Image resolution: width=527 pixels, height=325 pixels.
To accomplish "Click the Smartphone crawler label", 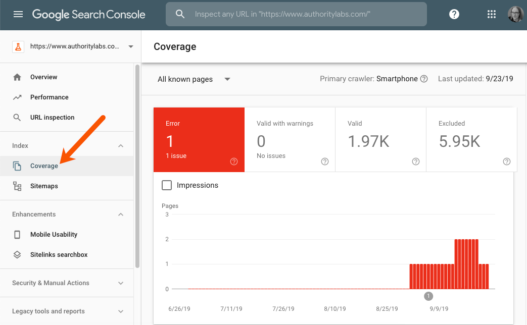I will 397,79.
